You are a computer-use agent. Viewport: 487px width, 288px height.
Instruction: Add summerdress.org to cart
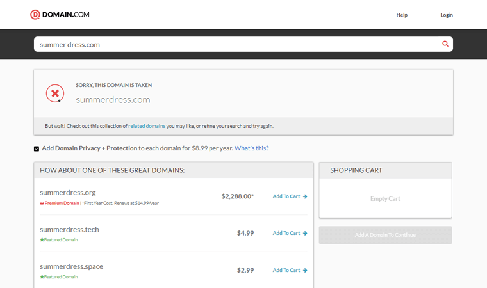click(x=286, y=196)
